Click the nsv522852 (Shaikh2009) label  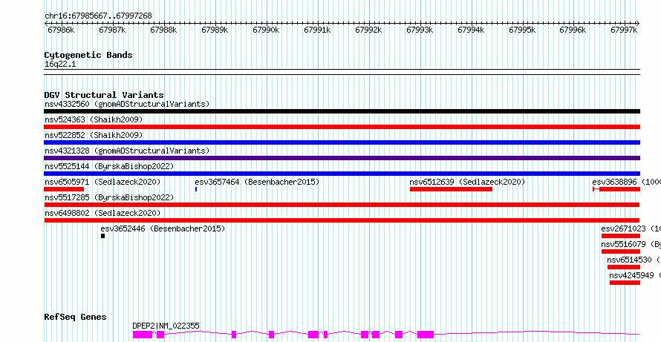(x=94, y=135)
